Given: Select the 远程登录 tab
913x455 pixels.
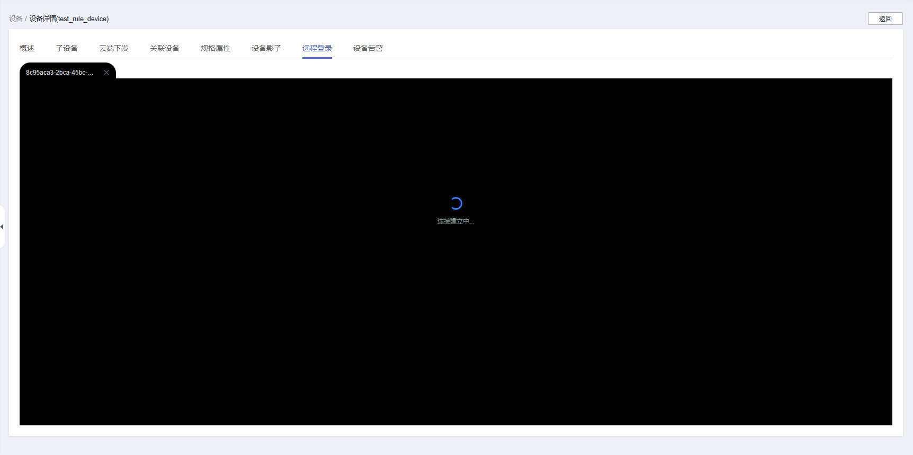Looking at the screenshot, I should tap(317, 48).
